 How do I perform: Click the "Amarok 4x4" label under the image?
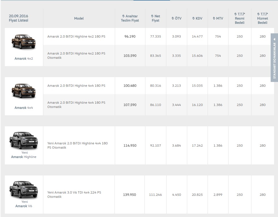(x=24, y=108)
